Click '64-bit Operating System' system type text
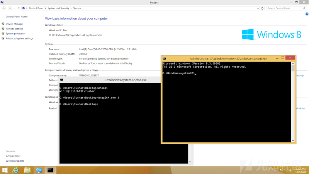Image resolution: width=309 pixels, height=174 pixels. click(104, 59)
